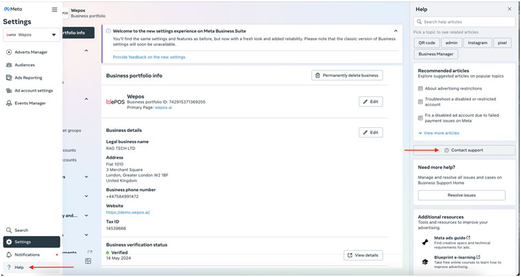
Task: Click the Contact support button
Action: point(464,150)
